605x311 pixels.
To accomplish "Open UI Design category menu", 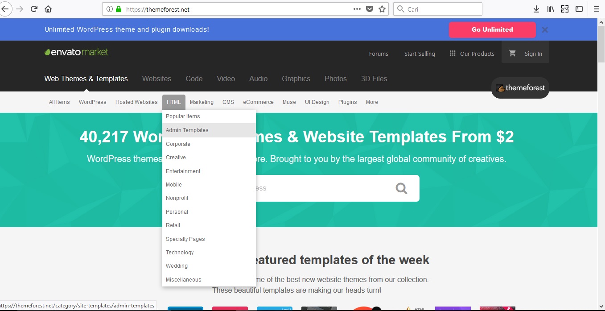I will point(317,102).
